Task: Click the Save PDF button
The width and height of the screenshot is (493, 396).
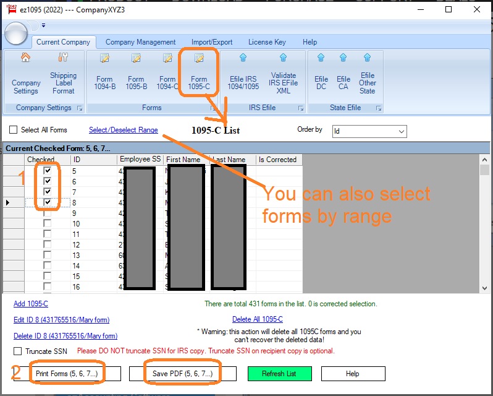Action: click(x=182, y=374)
